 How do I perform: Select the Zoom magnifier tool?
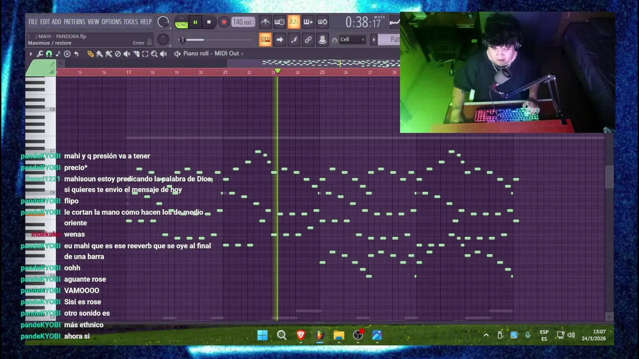click(154, 54)
